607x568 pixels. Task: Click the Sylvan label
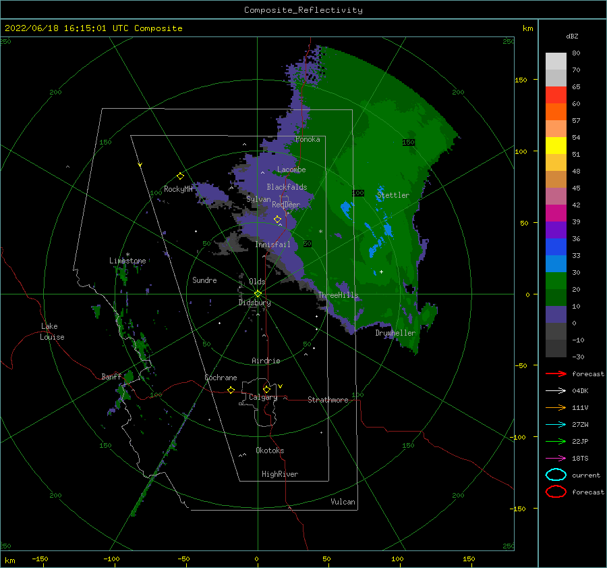tap(258, 200)
